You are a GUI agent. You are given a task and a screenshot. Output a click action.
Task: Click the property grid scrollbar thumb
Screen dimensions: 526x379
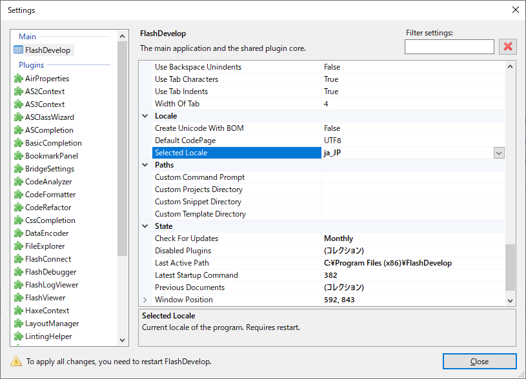[x=510, y=267]
